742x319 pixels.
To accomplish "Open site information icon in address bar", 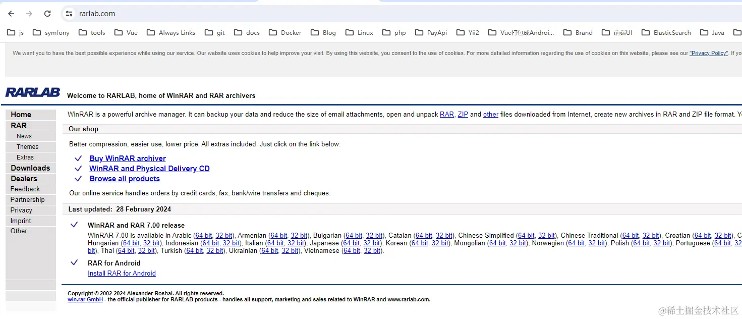I will [x=69, y=14].
